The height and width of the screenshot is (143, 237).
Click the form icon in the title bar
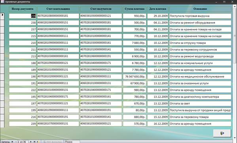click(2, 2)
